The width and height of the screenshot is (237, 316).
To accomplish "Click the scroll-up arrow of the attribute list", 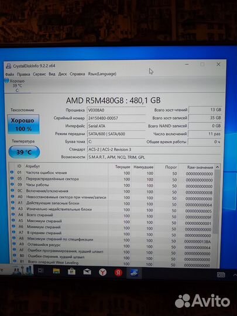I will 217,167.
